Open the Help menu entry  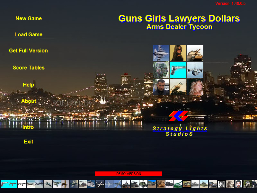click(x=28, y=85)
